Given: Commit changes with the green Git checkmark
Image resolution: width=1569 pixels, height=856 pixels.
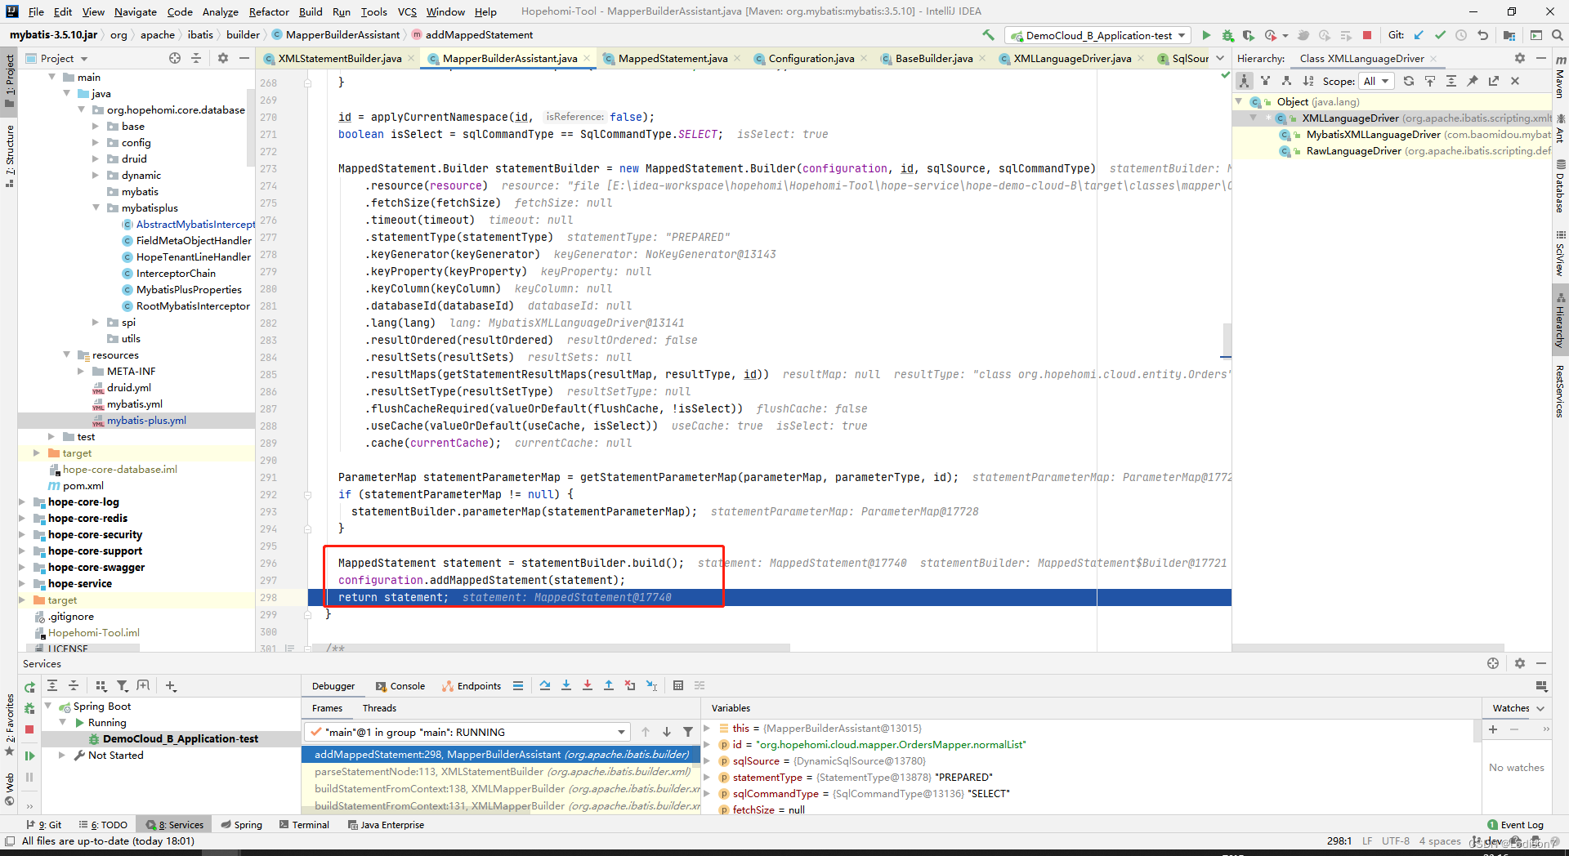Looking at the screenshot, I should point(1440,35).
